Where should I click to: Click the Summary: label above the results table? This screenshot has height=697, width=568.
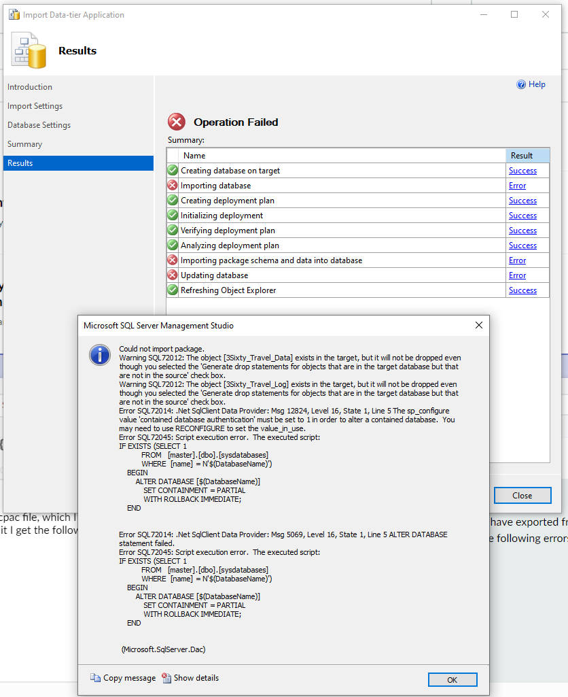pyautogui.click(x=186, y=140)
